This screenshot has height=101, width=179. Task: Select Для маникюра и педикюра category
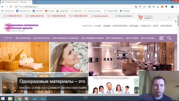65,38
